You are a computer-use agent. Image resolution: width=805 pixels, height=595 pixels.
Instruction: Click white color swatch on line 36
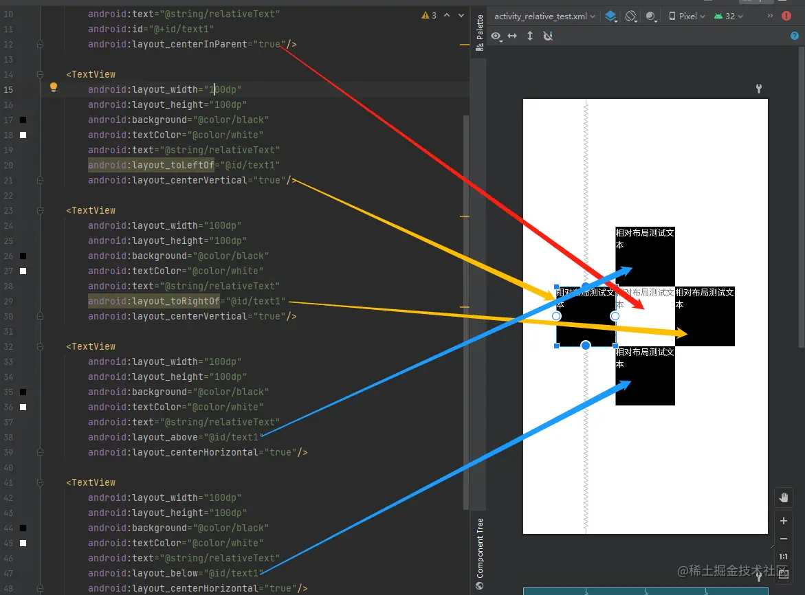(23, 407)
